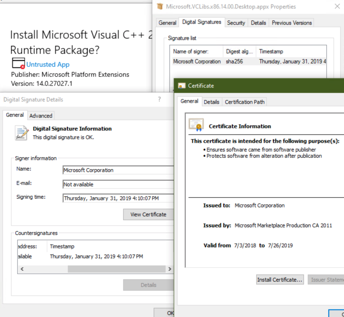Click the E-mail field showing Not available
Viewport: 344px width, 317px height.
point(118,184)
